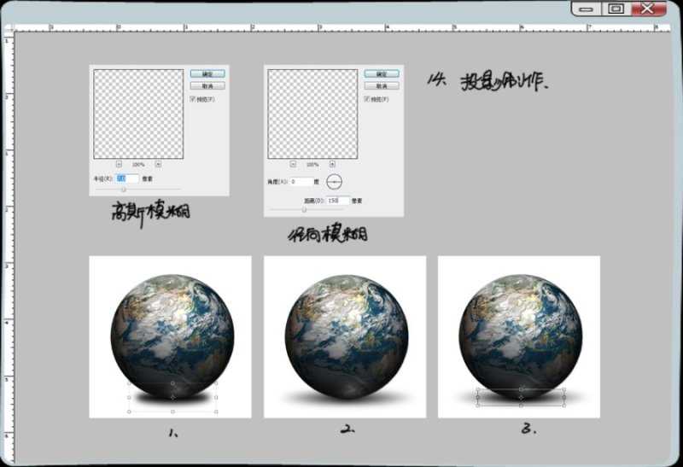The width and height of the screenshot is (683, 467).
Task: Click zoom in in Motion Blur dialog
Action: pos(331,164)
